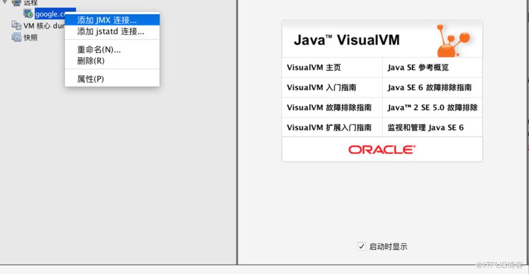Open the VisualVM 入门指南 link

321,87
